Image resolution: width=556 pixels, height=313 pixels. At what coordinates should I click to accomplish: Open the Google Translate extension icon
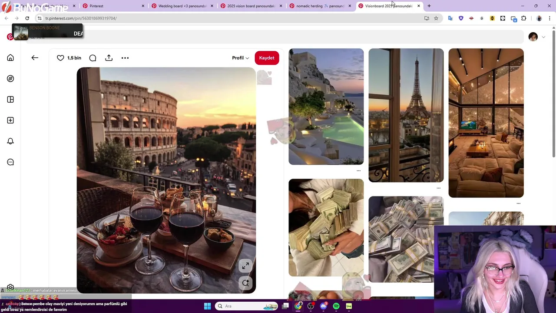click(x=450, y=18)
